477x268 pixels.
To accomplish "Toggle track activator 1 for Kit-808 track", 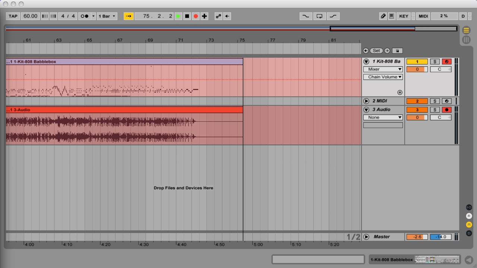I will 417,62.
